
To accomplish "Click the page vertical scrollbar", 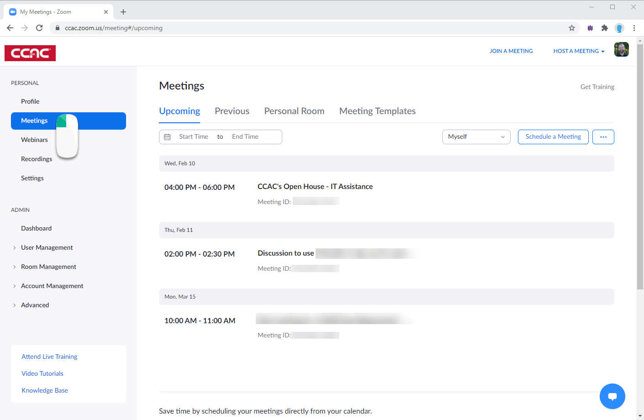I will (x=640, y=167).
